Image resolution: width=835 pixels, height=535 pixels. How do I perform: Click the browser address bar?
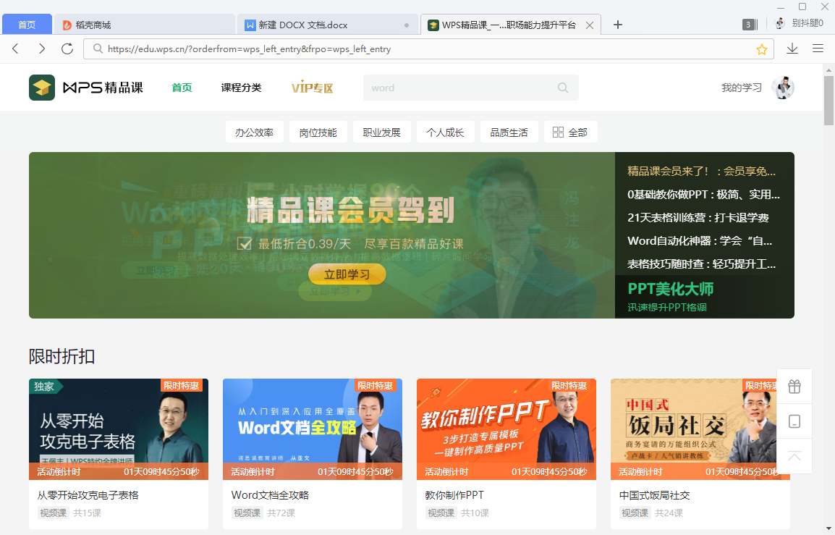(428, 49)
